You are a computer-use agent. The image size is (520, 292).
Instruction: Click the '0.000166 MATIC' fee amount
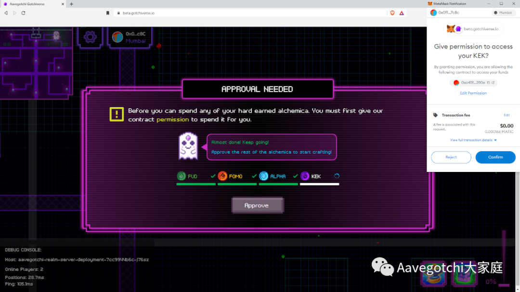click(x=499, y=132)
